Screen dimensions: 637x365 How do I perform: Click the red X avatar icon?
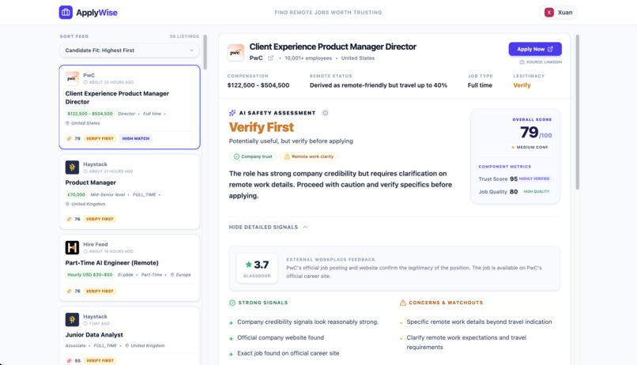point(548,12)
